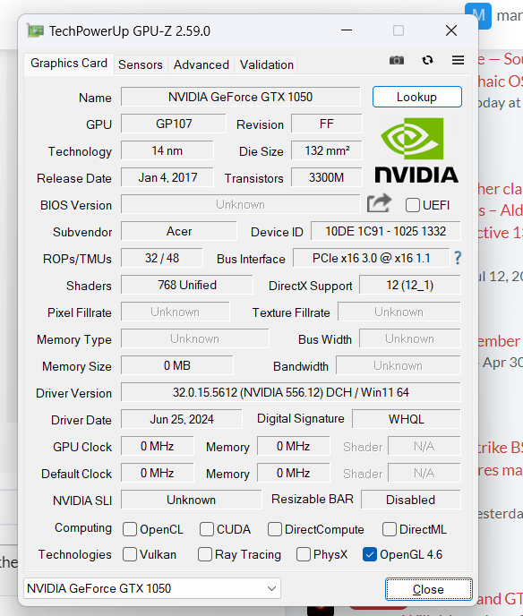Uncheck the OpenGL 4.6 checkbox
The image size is (523, 616).
click(370, 554)
